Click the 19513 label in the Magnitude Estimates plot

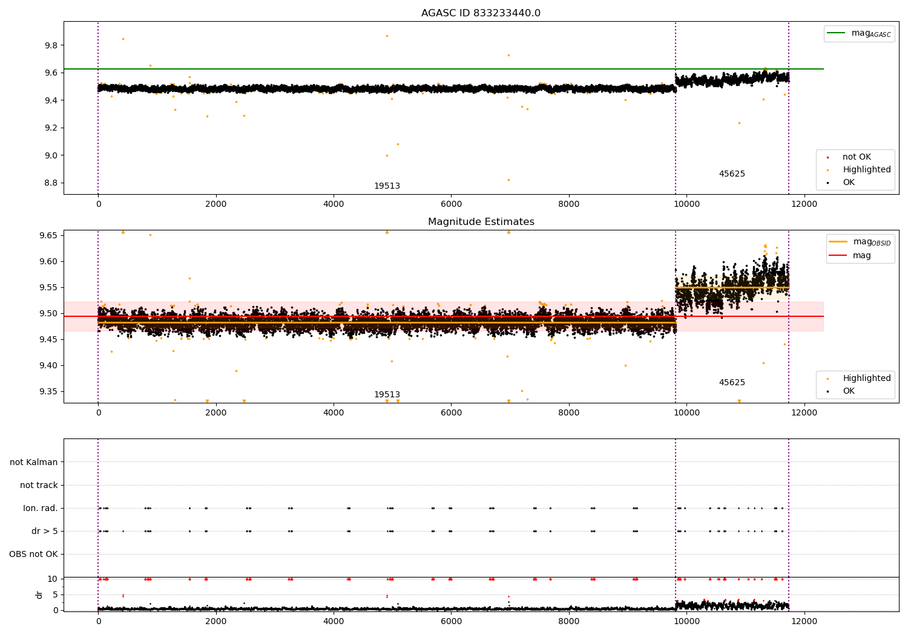(387, 395)
